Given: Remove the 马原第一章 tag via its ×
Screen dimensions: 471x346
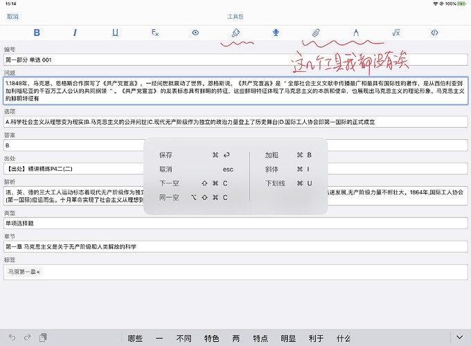Looking at the screenshot, I should tap(38, 272).
